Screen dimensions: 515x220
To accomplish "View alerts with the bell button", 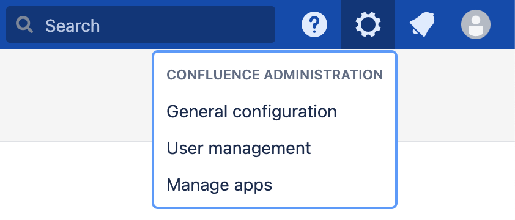I will pos(422,24).
